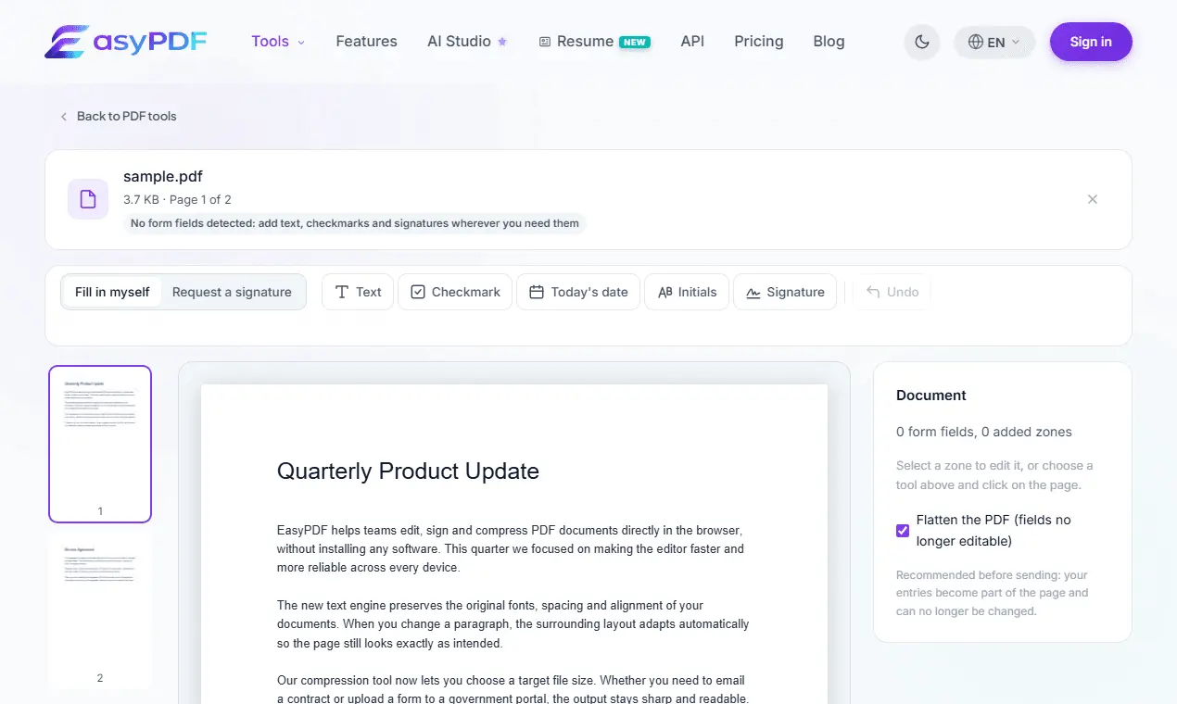Open the Pricing page
The height and width of the screenshot is (704, 1177).
758,42
